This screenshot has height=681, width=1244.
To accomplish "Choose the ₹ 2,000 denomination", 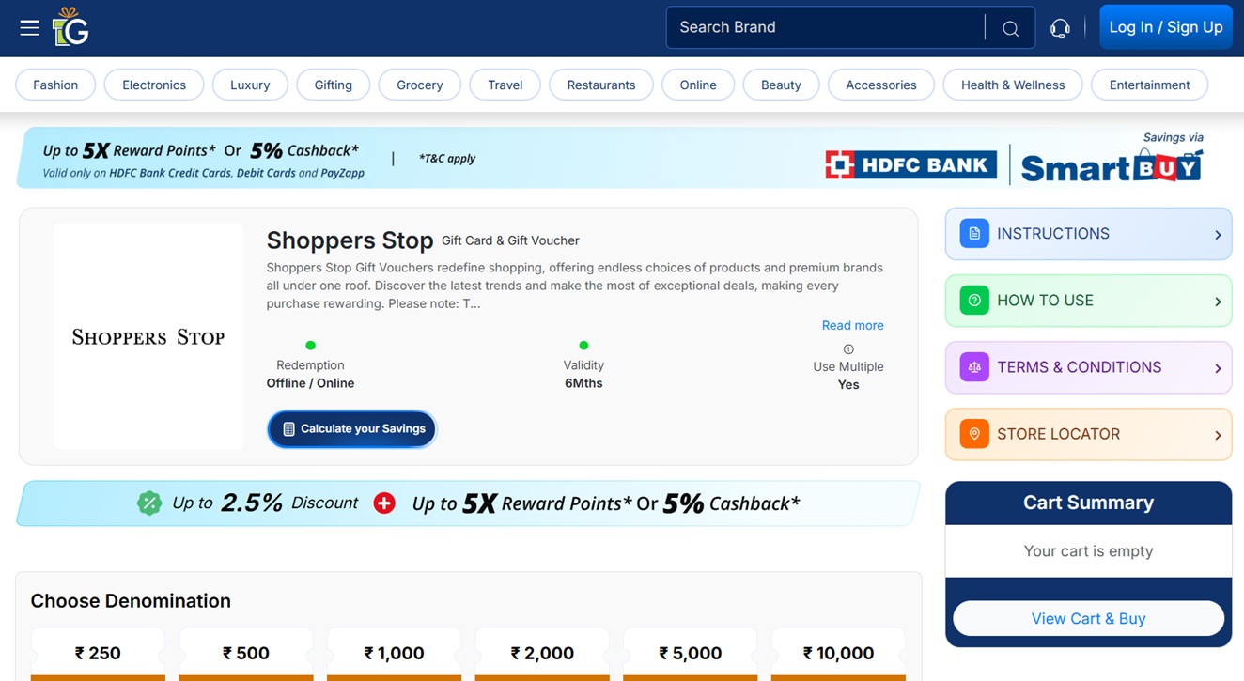I will [x=542, y=654].
